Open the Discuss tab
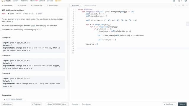The width and height of the screenshot is (189, 106). 37,5
